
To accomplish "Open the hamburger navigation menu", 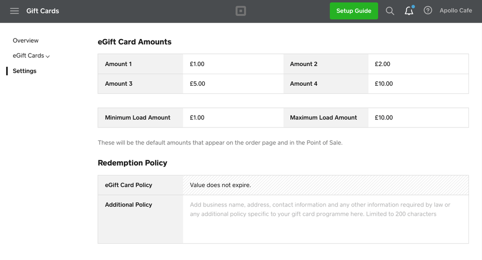I will pyautogui.click(x=14, y=11).
